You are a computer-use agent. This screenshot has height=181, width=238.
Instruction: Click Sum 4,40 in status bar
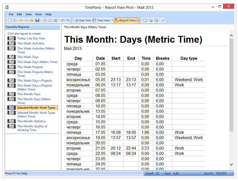point(171,173)
